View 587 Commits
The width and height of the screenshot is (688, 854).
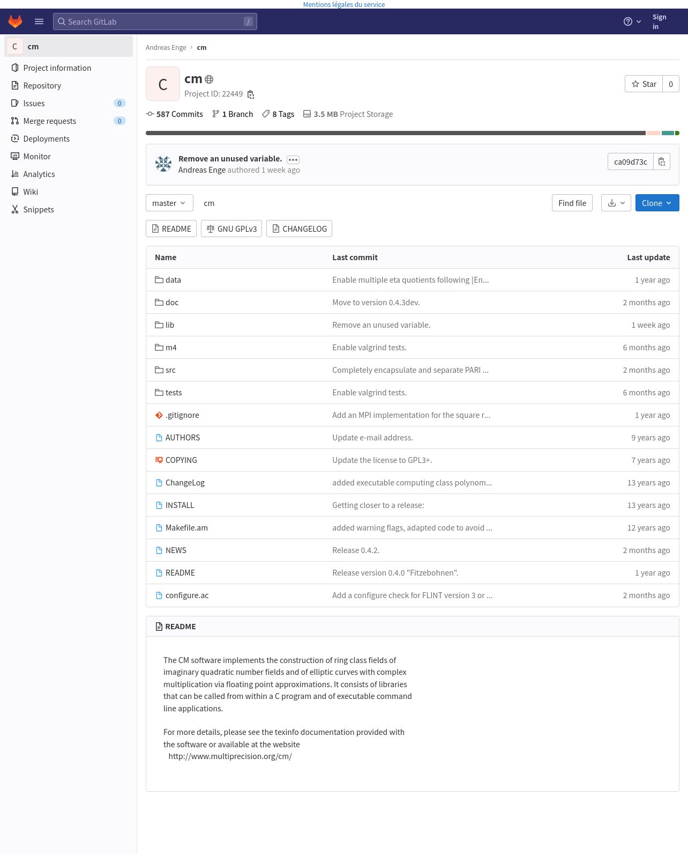point(175,114)
